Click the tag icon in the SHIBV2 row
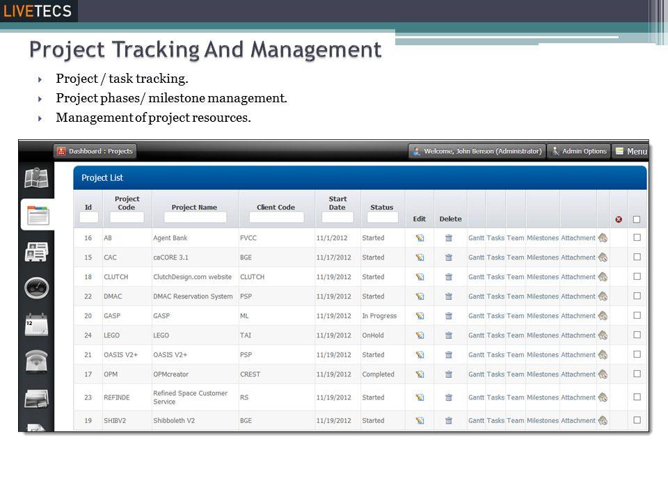 [603, 420]
